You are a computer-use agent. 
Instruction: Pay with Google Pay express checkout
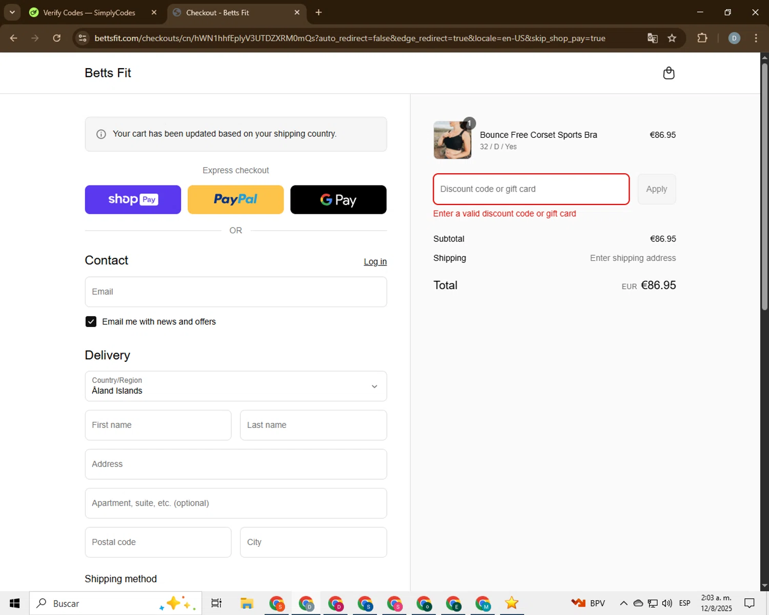338,199
